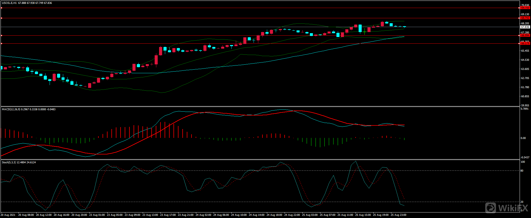Click the MACD(12,26,9) indicator label
The image size is (531, 218).
coord(11,109)
